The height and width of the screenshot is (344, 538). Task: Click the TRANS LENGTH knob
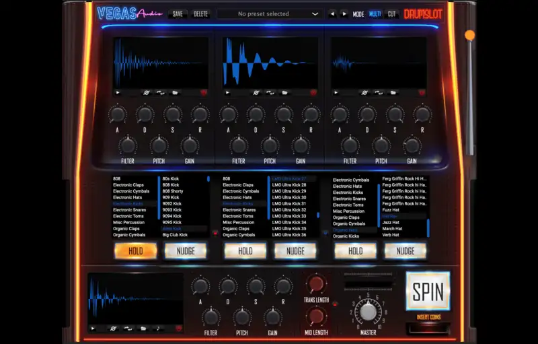(x=316, y=284)
